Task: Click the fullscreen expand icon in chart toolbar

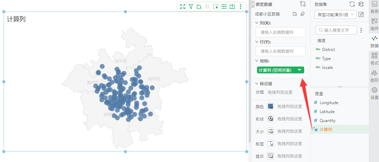Action: (183, 7)
